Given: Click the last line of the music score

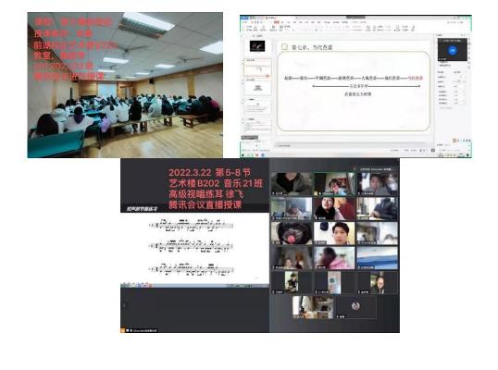Looking at the screenshot, I should pyautogui.click(x=193, y=269).
